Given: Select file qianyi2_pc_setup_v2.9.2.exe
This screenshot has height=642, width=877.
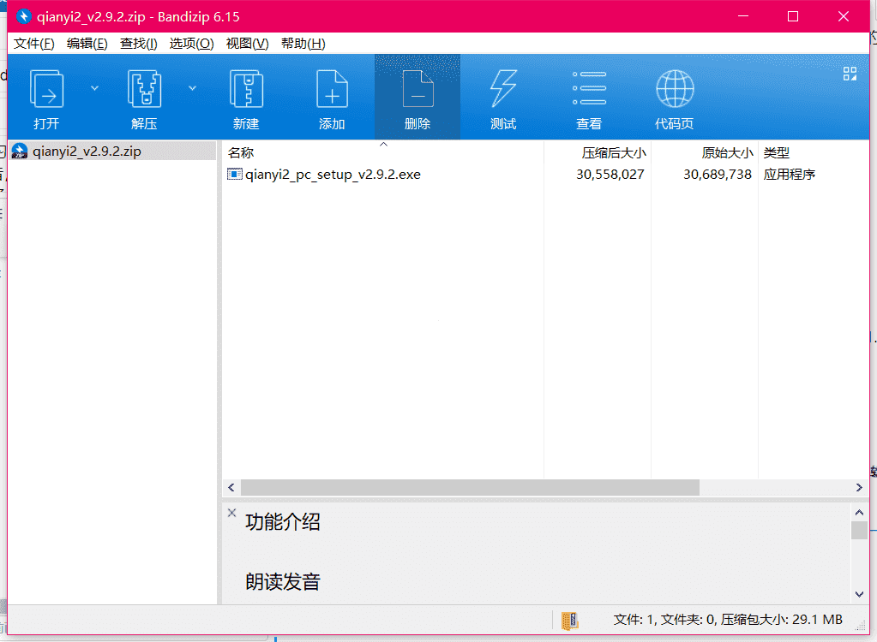Looking at the screenshot, I should click(333, 175).
